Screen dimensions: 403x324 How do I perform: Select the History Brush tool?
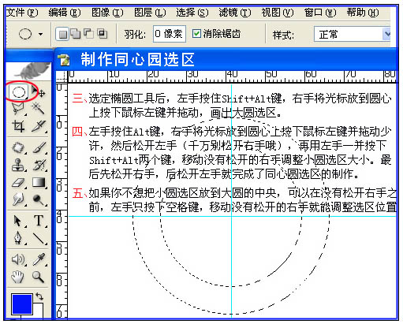tap(39, 165)
